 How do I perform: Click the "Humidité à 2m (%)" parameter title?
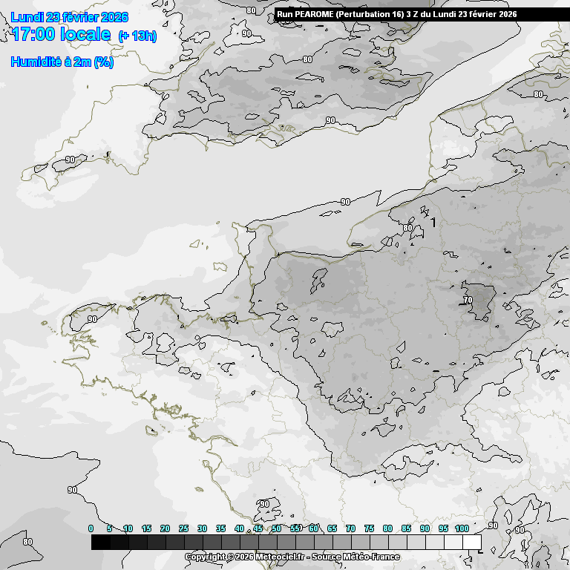click(62, 62)
